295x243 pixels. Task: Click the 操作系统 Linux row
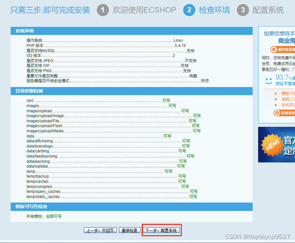(x=104, y=40)
